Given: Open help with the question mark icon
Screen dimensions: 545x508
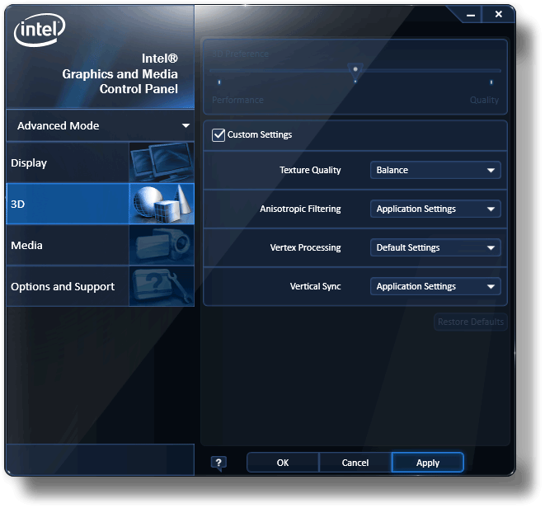Looking at the screenshot, I should coord(218,463).
